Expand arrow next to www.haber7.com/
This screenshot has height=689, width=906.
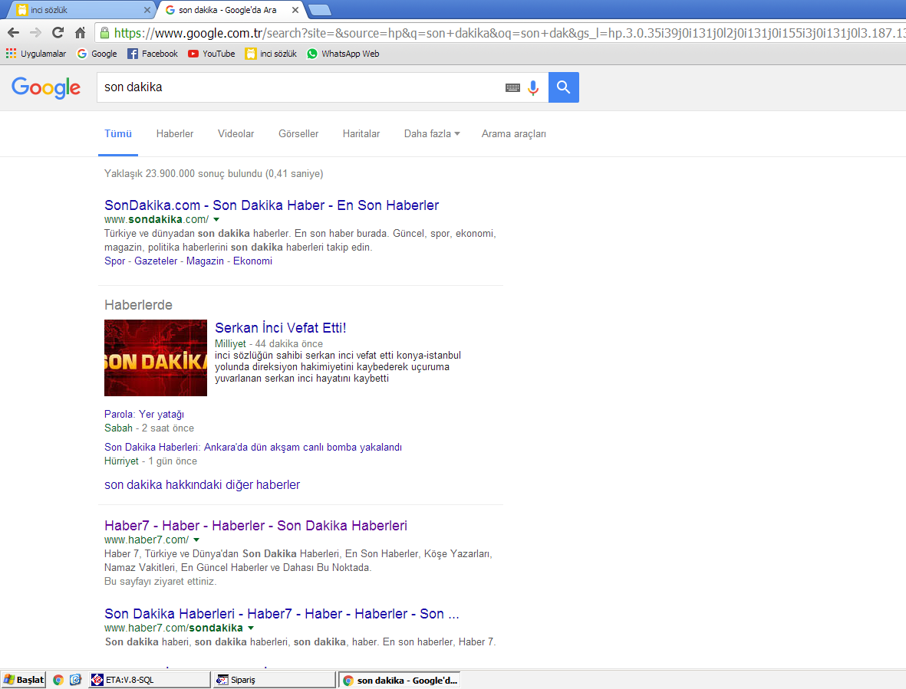click(x=196, y=540)
